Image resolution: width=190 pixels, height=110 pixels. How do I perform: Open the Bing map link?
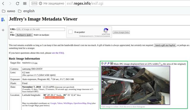pyautogui.click(x=89, y=103)
